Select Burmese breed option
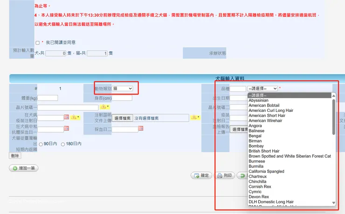345x214 pixels. [290, 161]
